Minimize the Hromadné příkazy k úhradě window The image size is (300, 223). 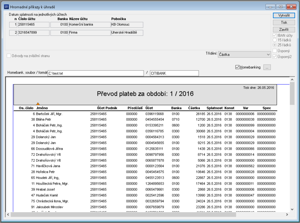pos(270,7)
